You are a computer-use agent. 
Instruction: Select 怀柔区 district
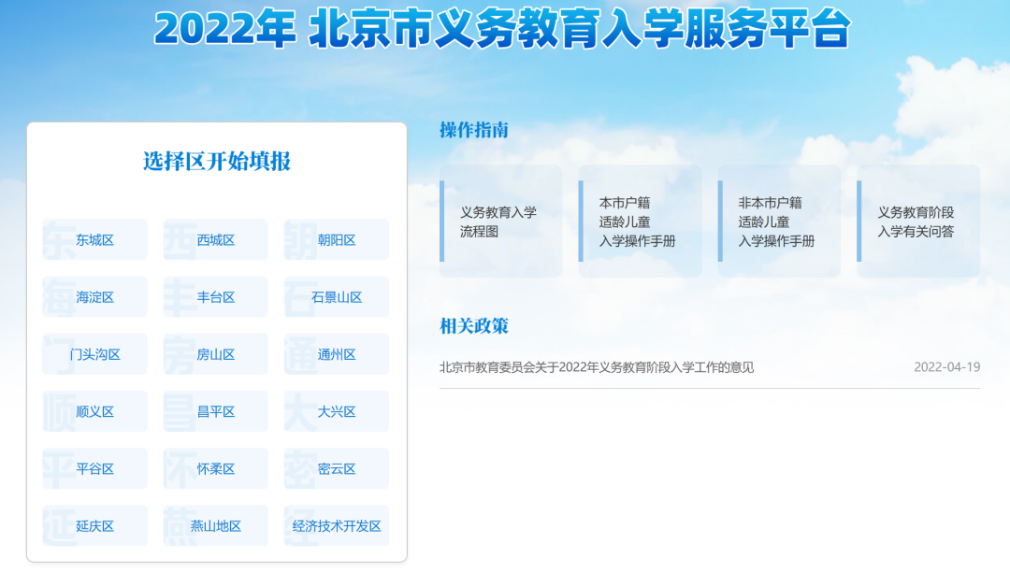click(216, 469)
